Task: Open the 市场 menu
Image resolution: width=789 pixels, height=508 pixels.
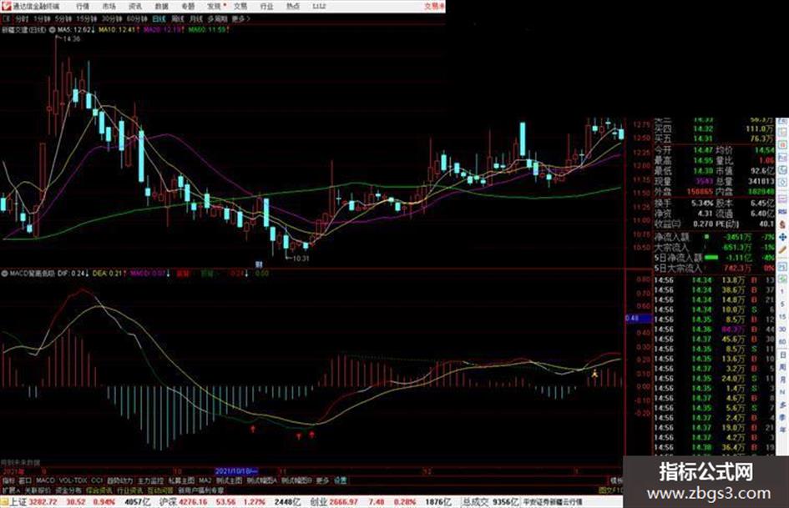Action: [109, 7]
